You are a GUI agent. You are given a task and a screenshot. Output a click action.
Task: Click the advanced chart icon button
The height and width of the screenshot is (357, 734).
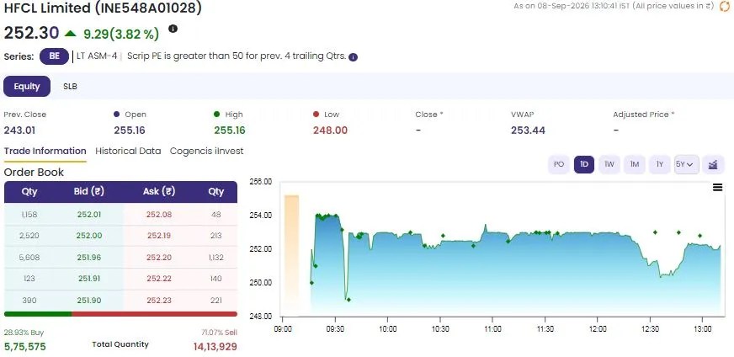pyautogui.click(x=713, y=164)
